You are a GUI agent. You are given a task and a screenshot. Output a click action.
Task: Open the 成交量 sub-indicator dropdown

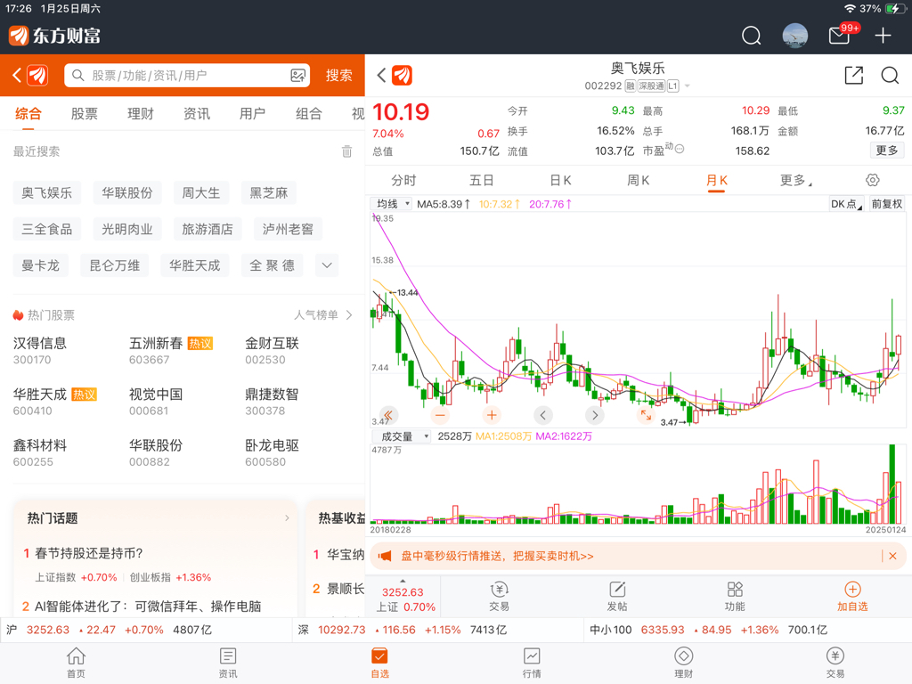(x=401, y=436)
